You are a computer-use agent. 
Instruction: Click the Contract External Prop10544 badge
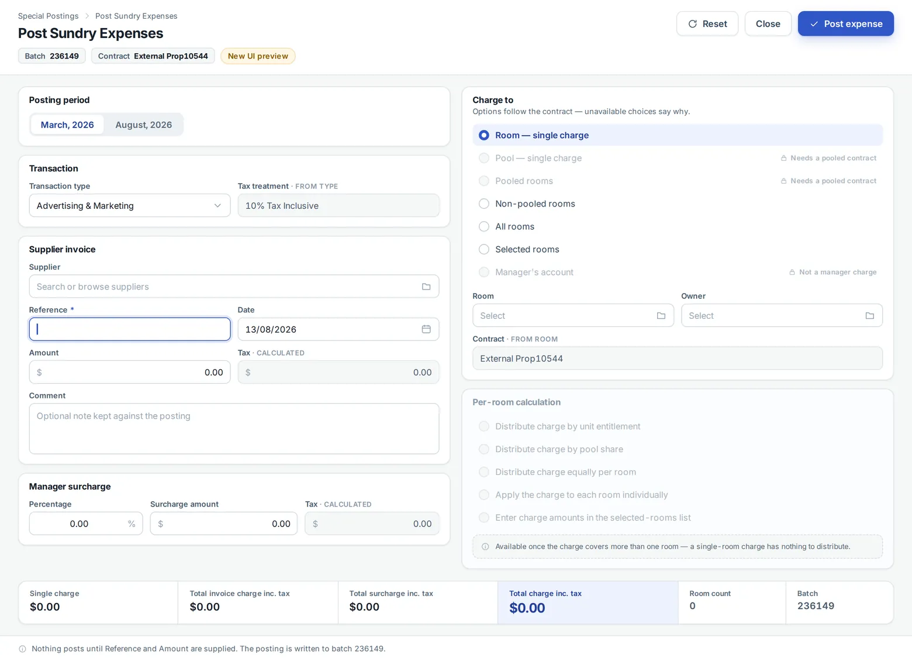click(x=153, y=56)
